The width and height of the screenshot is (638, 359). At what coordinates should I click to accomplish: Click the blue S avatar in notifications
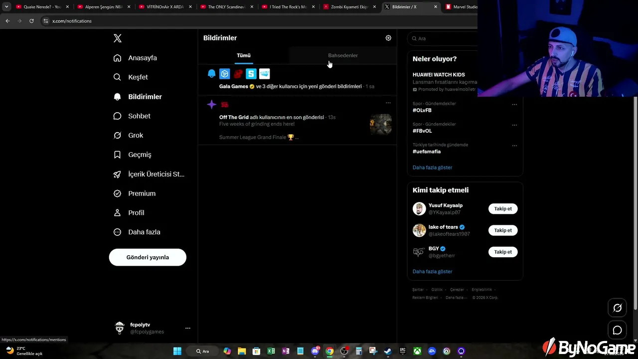tap(251, 74)
